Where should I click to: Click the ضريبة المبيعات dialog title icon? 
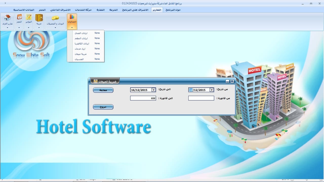tap(95, 81)
